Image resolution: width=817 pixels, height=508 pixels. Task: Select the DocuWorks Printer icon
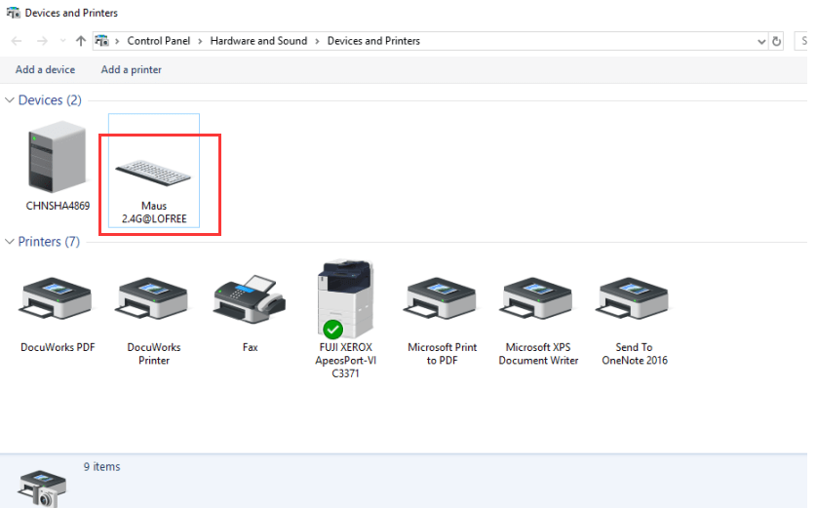(x=152, y=297)
